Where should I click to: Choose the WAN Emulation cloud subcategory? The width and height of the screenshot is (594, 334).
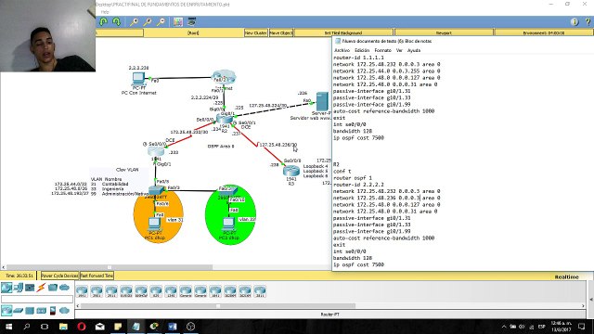[x=64, y=311]
